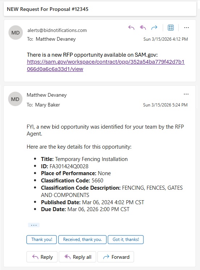Open the SAM.gov contract opportunity link

[x=106, y=65]
